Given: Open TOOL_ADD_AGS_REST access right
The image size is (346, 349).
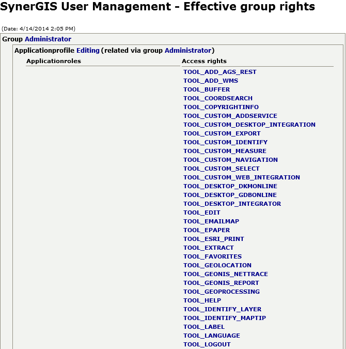Looking at the screenshot, I should 220,72.
